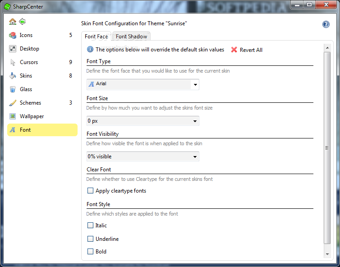Viewport: 340px width, 267px height.
Task: Click the Desktop category icon
Action: point(13,49)
